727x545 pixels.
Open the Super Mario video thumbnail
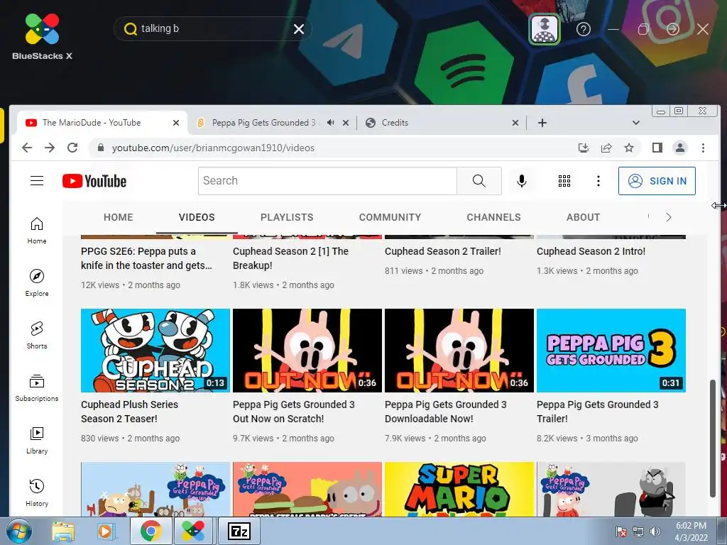coord(459,490)
